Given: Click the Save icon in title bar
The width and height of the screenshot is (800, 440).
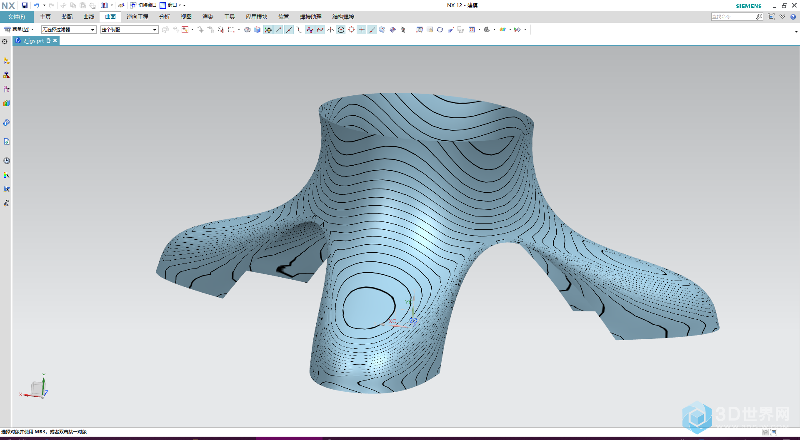Looking at the screenshot, I should tap(25, 5).
